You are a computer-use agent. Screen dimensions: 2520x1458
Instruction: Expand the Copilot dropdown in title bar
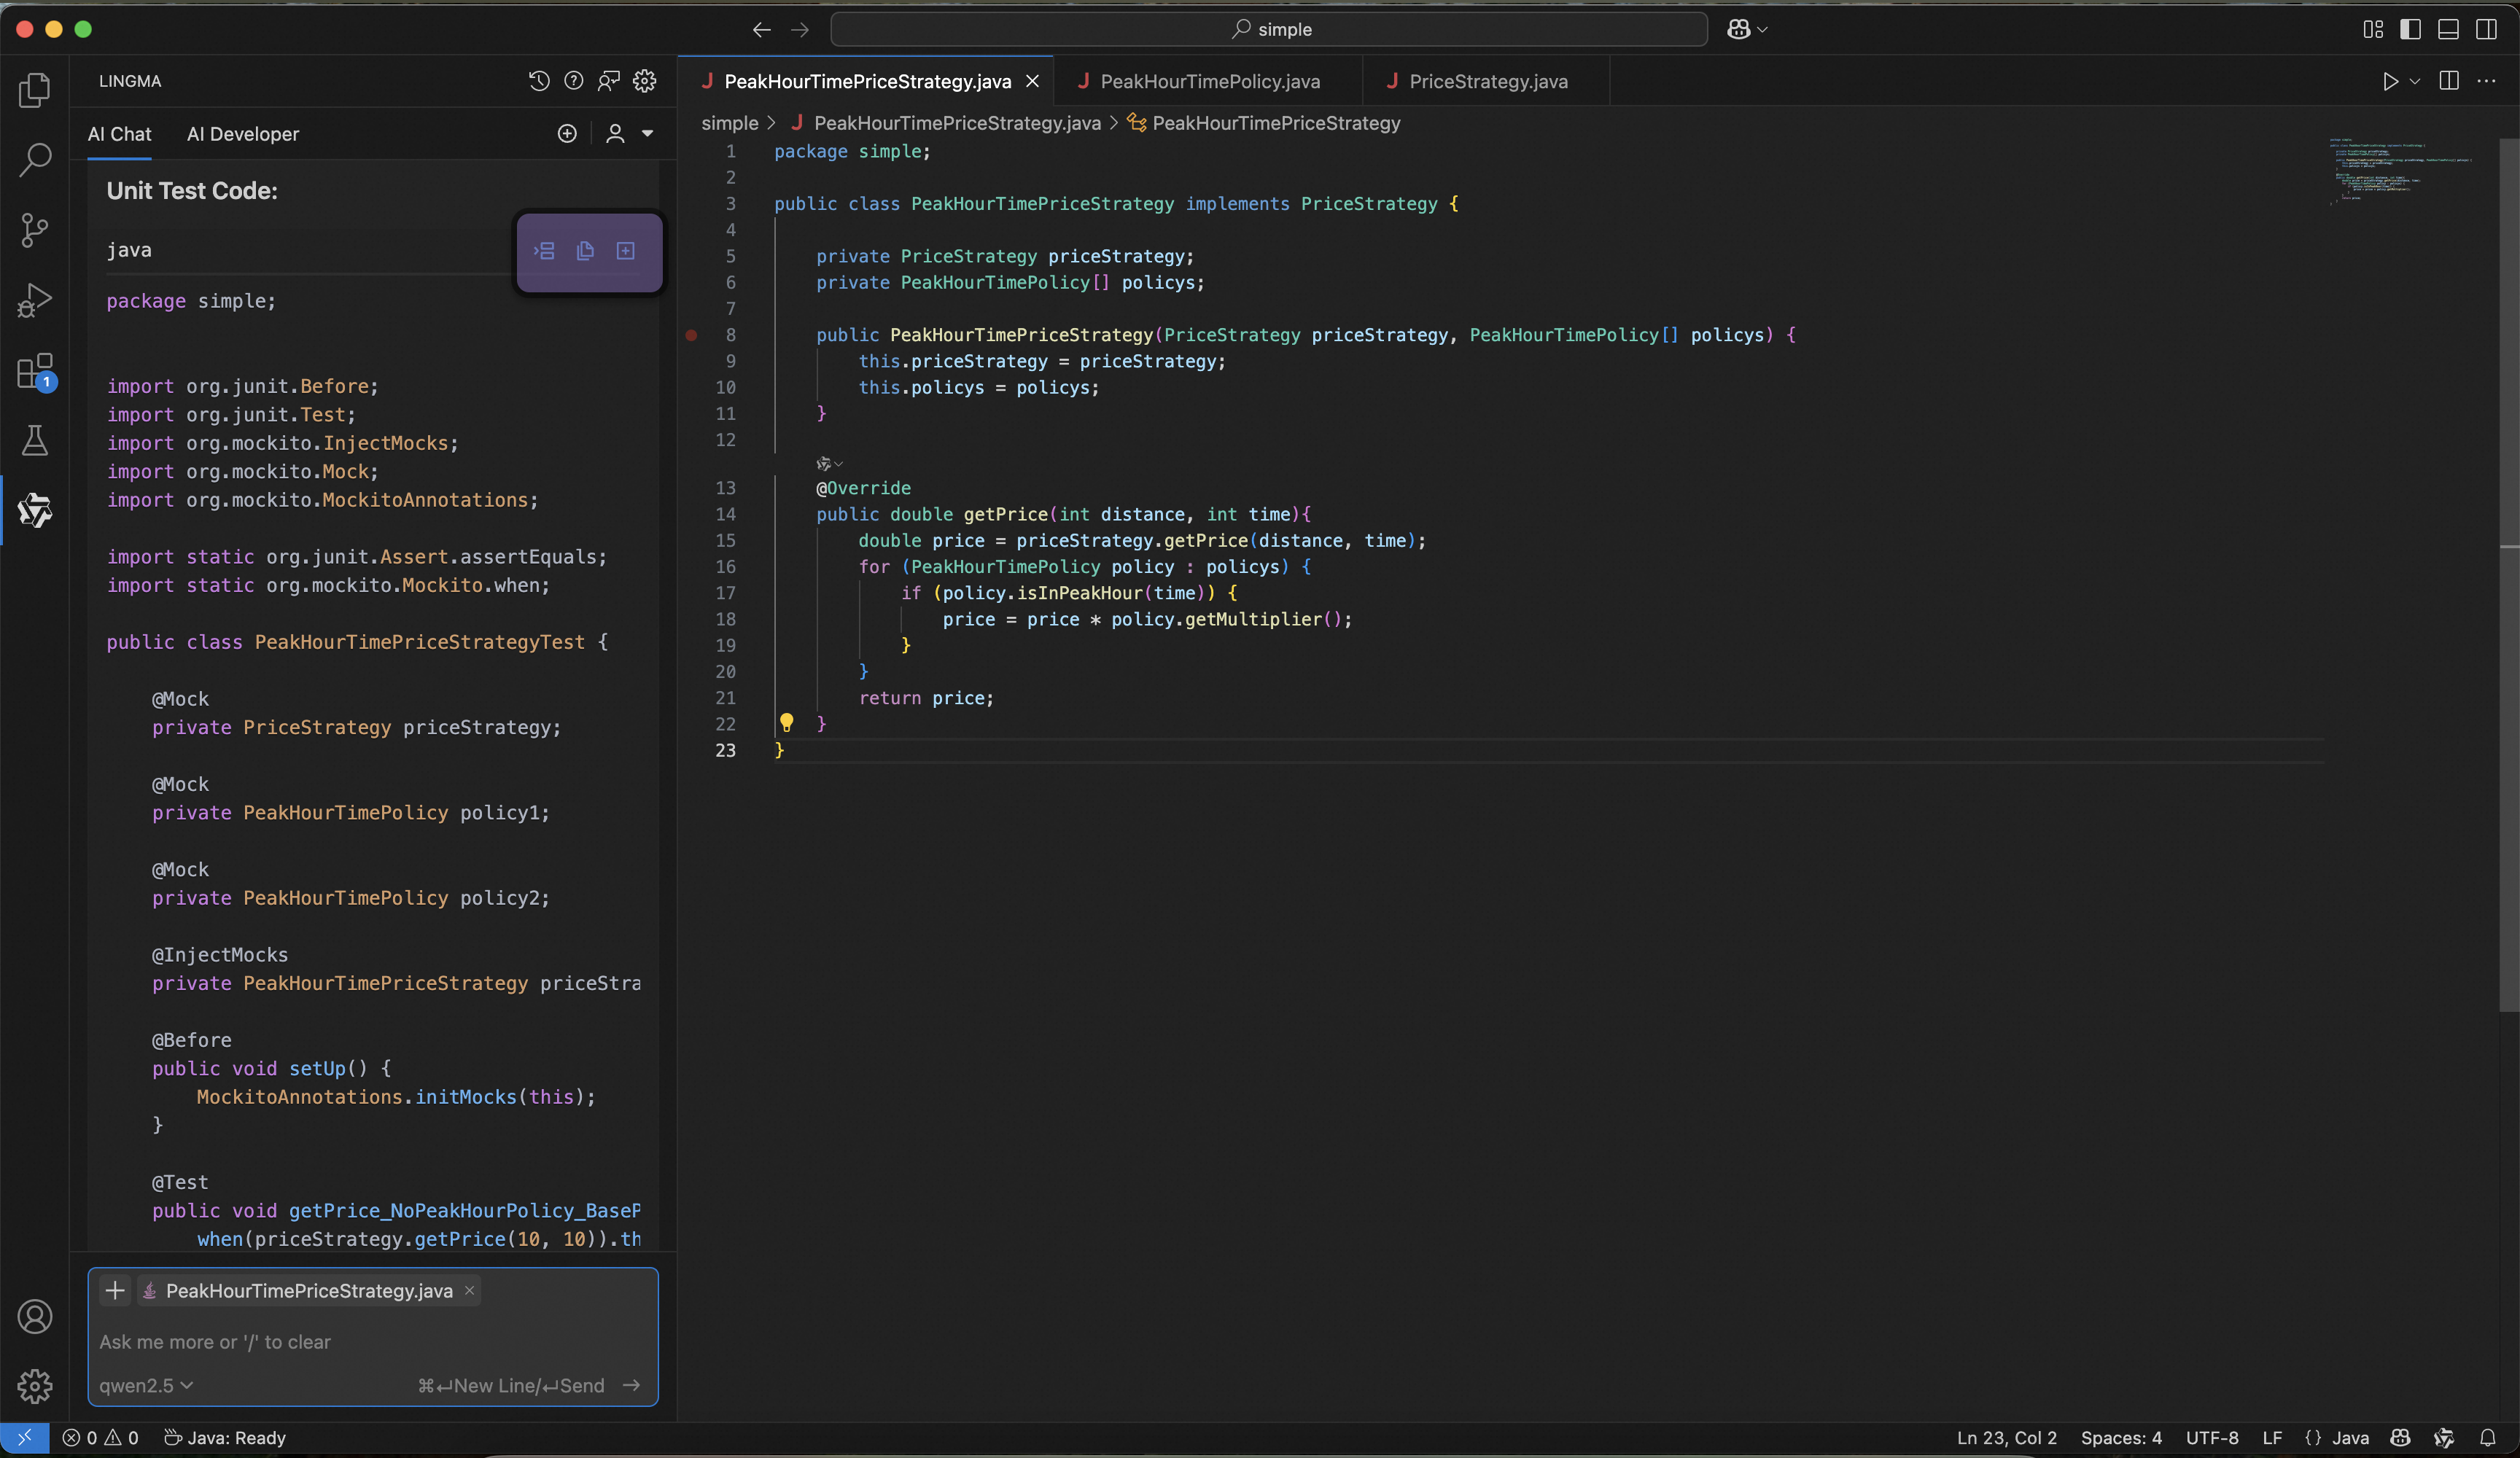point(1762,29)
